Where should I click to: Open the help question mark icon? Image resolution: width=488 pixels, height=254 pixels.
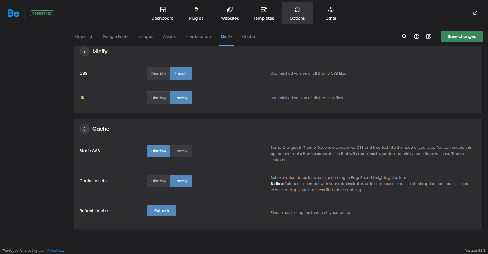click(416, 36)
